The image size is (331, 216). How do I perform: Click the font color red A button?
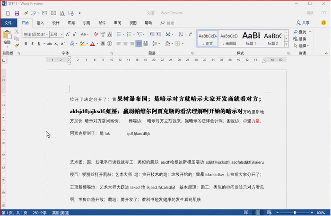click(x=93, y=44)
